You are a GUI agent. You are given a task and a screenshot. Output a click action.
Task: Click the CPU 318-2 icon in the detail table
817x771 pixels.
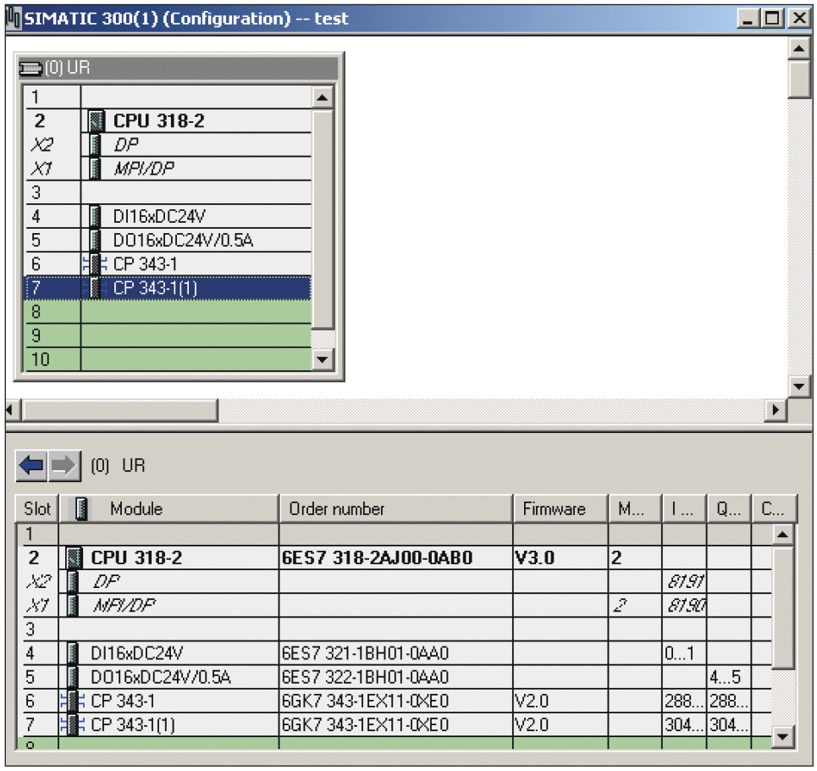click(74, 557)
